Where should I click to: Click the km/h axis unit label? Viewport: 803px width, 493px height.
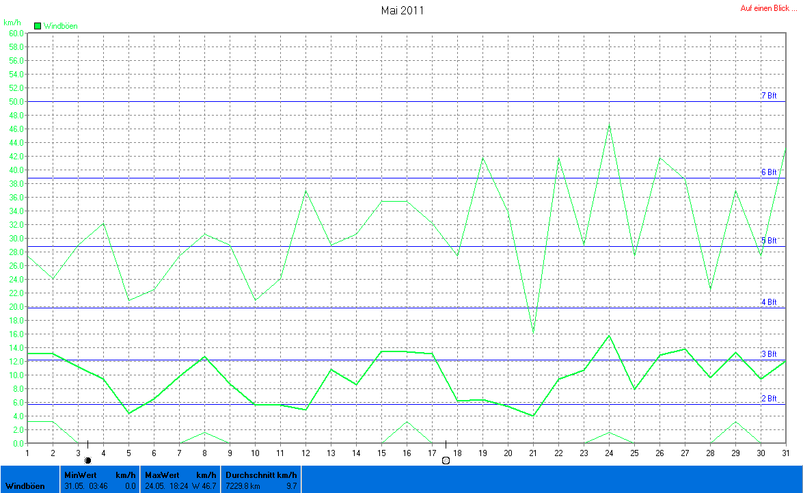[12, 23]
